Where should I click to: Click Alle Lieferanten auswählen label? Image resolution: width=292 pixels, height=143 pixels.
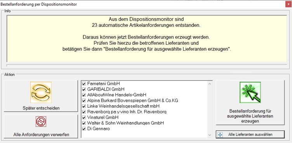tap(250, 134)
